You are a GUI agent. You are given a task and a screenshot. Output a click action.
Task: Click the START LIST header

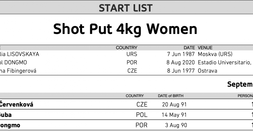point(125,8)
